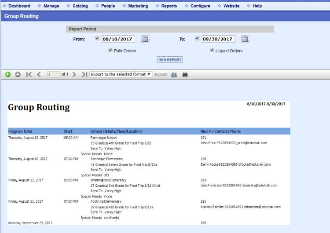The height and width of the screenshot is (233, 330).
Task: Open print preview icon in toolbar
Action: 174,74
